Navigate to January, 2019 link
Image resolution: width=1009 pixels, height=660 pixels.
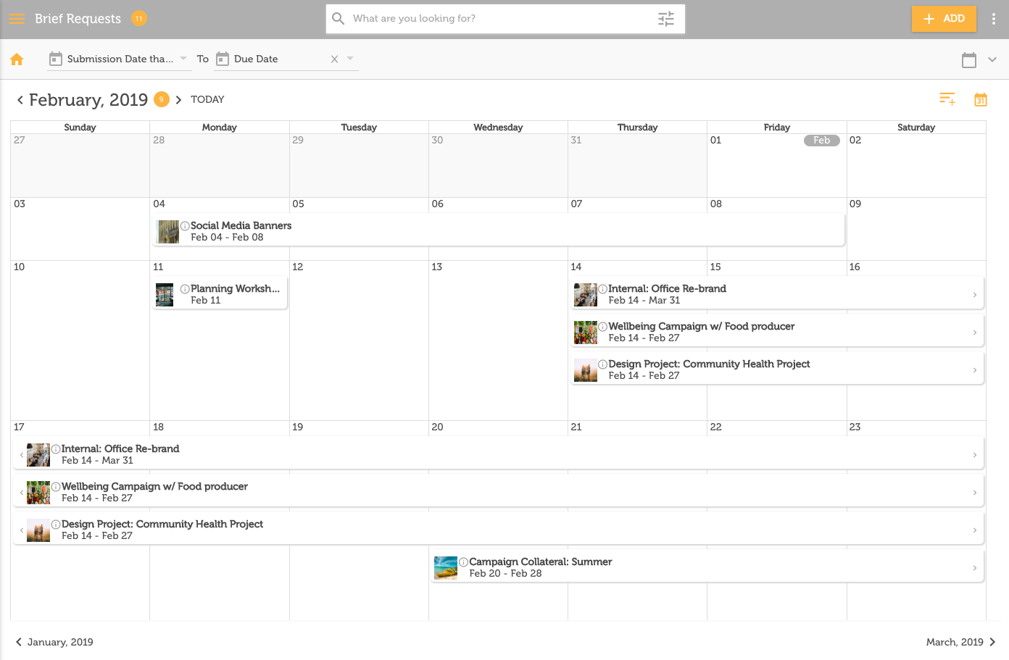pyautogui.click(x=54, y=642)
